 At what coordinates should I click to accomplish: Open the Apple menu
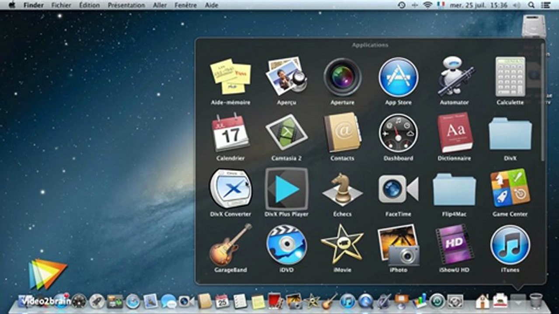[12, 5]
